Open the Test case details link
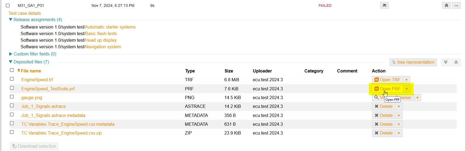This screenshot has height=151, width=466. click(25, 13)
